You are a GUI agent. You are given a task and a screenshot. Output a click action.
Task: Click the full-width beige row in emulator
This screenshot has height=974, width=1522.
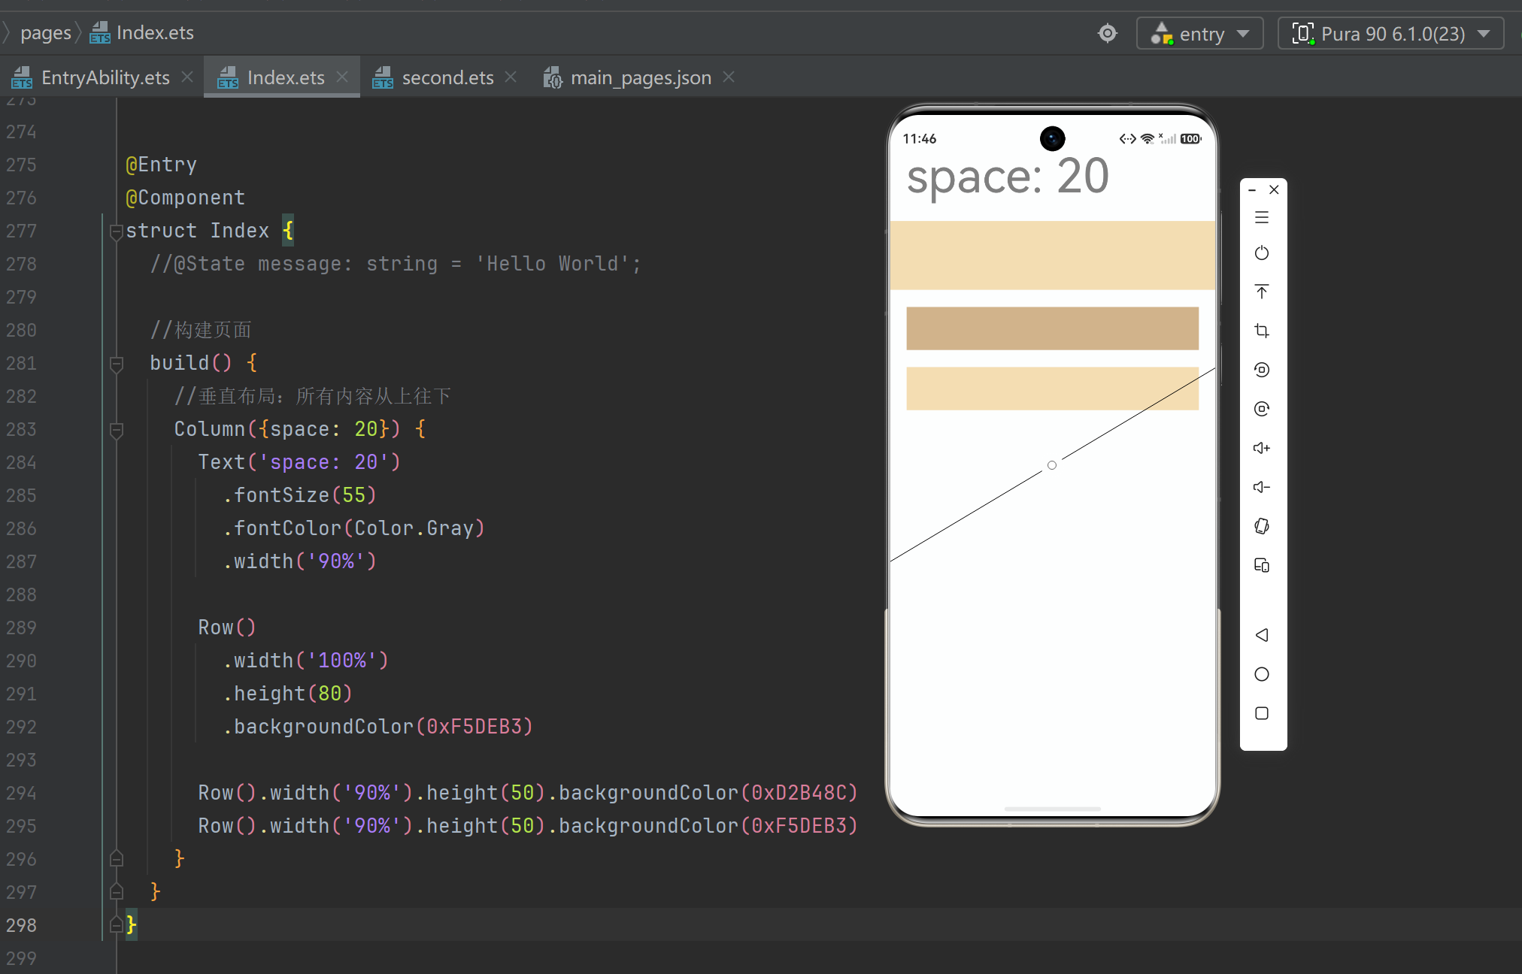1053,256
